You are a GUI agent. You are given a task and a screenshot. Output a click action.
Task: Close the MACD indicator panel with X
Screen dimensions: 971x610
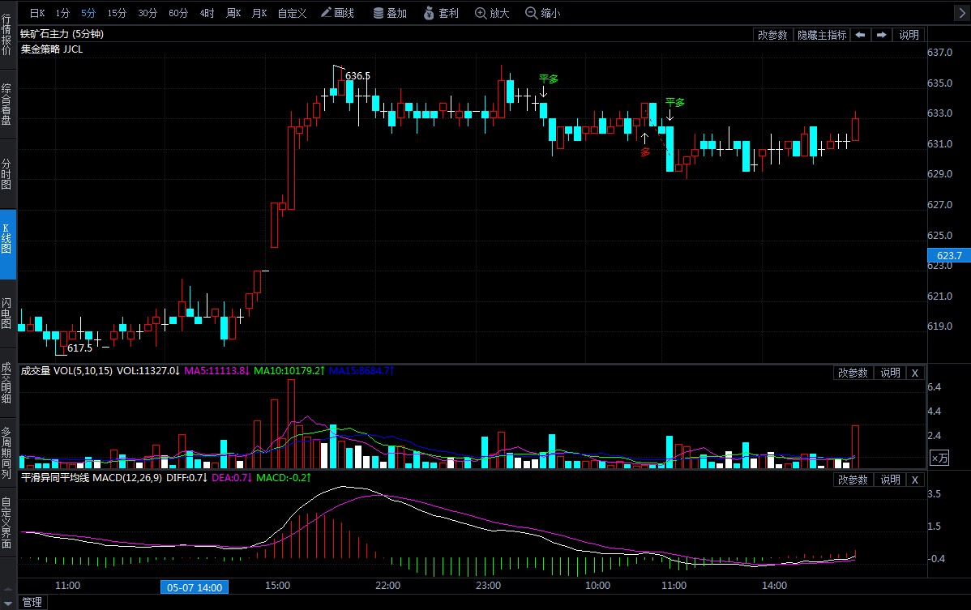pos(914,480)
